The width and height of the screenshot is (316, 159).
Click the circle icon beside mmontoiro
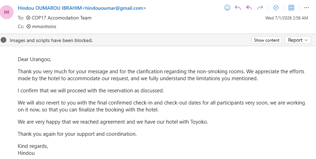(x=29, y=26)
